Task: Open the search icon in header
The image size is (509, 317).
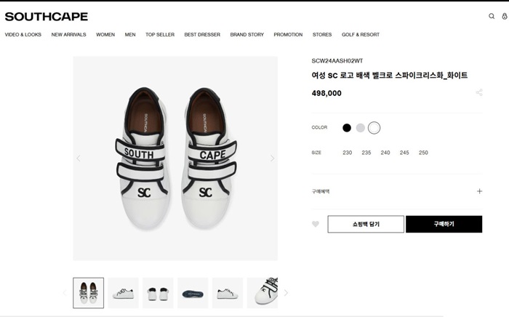Action: 492,16
